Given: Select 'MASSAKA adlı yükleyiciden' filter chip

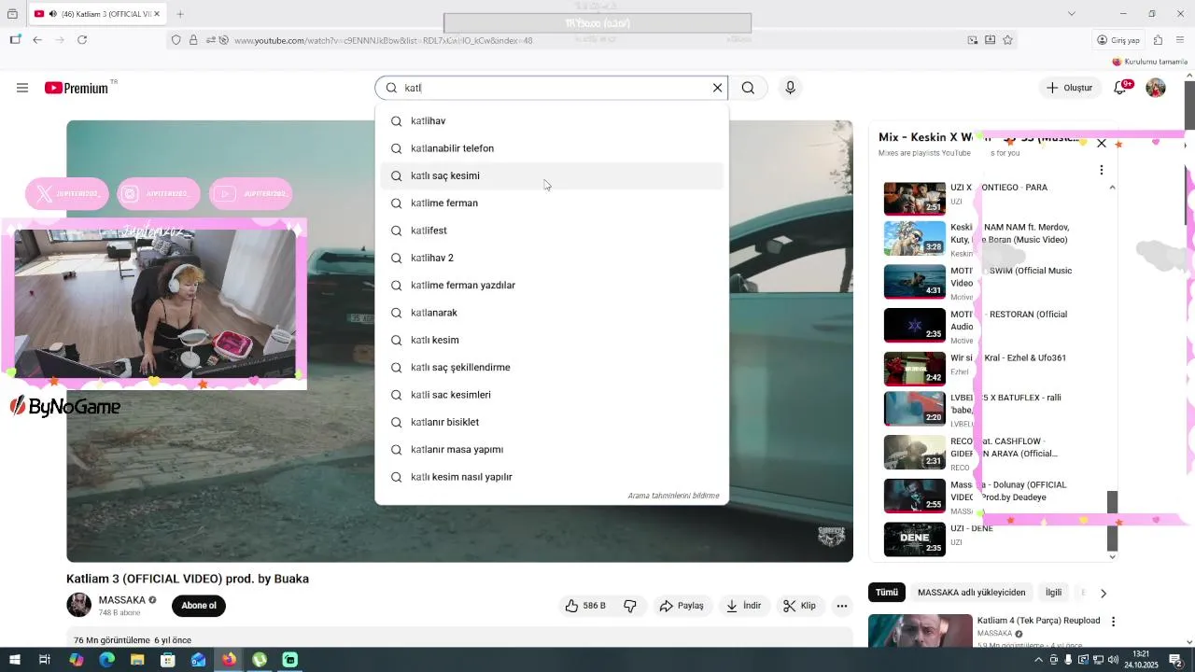Looking at the screenshot, I should 971,593.
